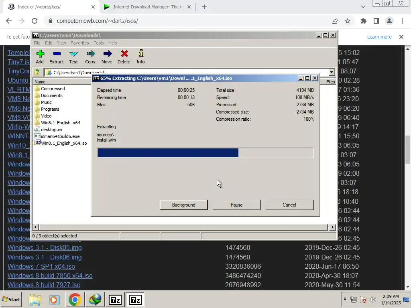Toggle Chrome side panel icon
411x308 pixels.
tap(376, 21)
